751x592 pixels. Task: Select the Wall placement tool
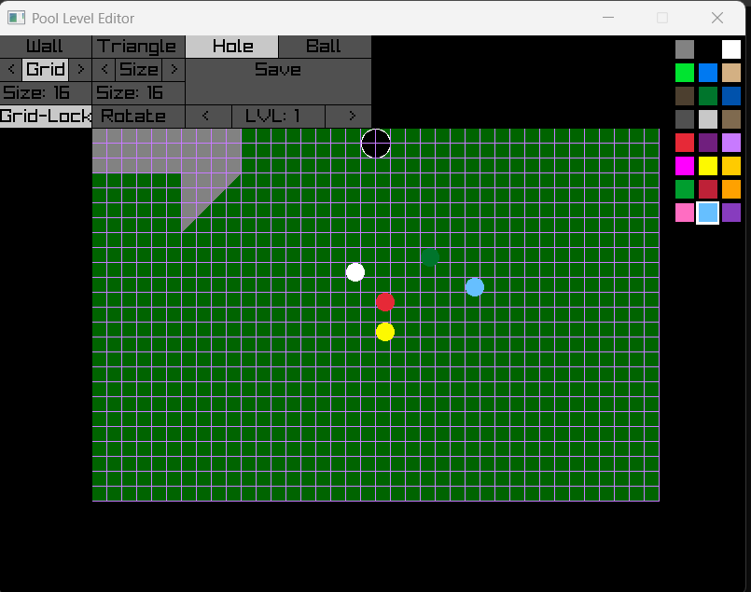pos(46,47)
